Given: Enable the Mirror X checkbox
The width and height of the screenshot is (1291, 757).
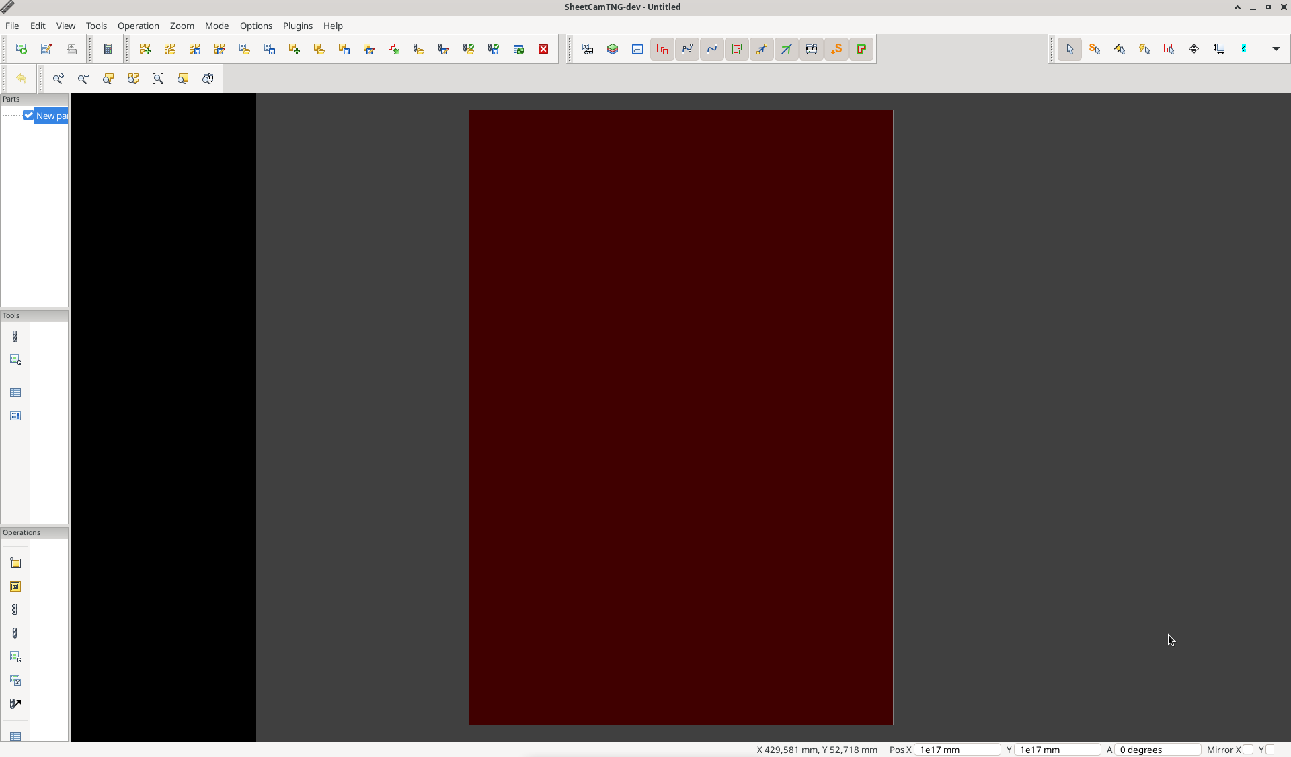Looking at the screenshot, I should (x=1248, y=750).
